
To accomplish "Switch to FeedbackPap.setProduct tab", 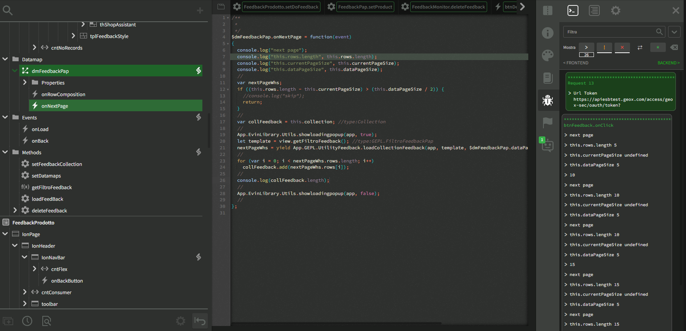I will [x=365, y=7].
